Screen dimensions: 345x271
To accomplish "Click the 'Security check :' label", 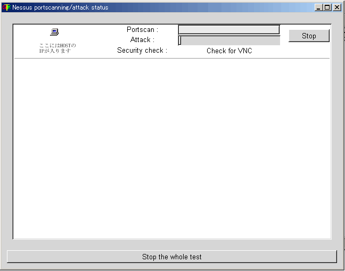I will point(142,51).
